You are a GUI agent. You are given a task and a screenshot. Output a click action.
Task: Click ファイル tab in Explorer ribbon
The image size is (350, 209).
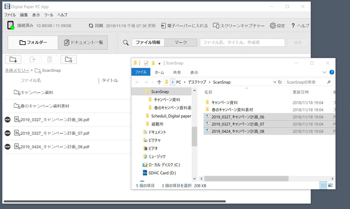141,72
